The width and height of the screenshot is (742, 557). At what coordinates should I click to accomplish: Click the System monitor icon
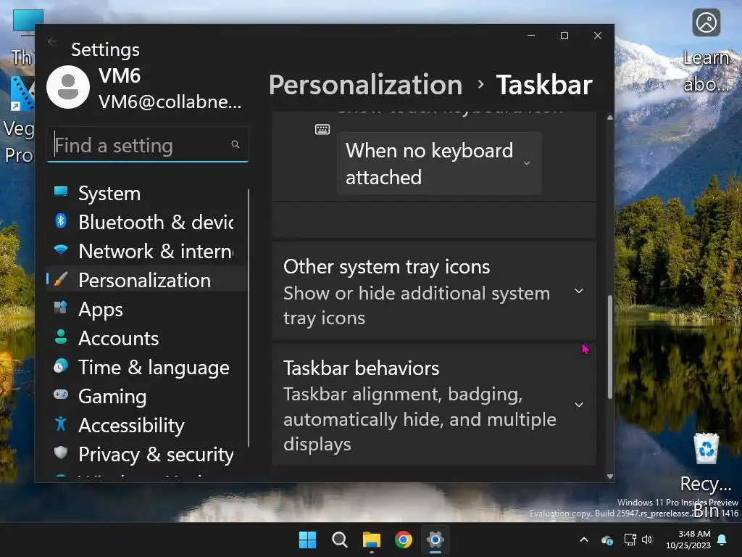point(61,191)
